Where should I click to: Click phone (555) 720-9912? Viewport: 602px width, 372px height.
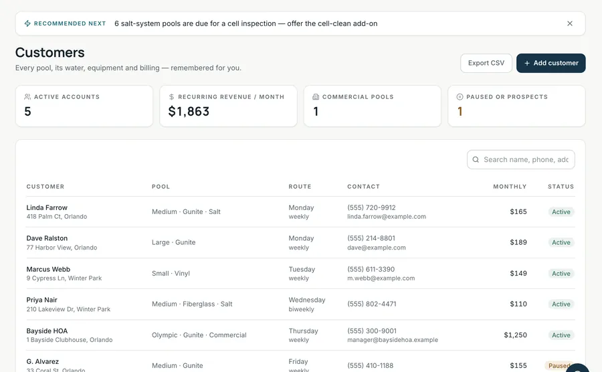371,207
